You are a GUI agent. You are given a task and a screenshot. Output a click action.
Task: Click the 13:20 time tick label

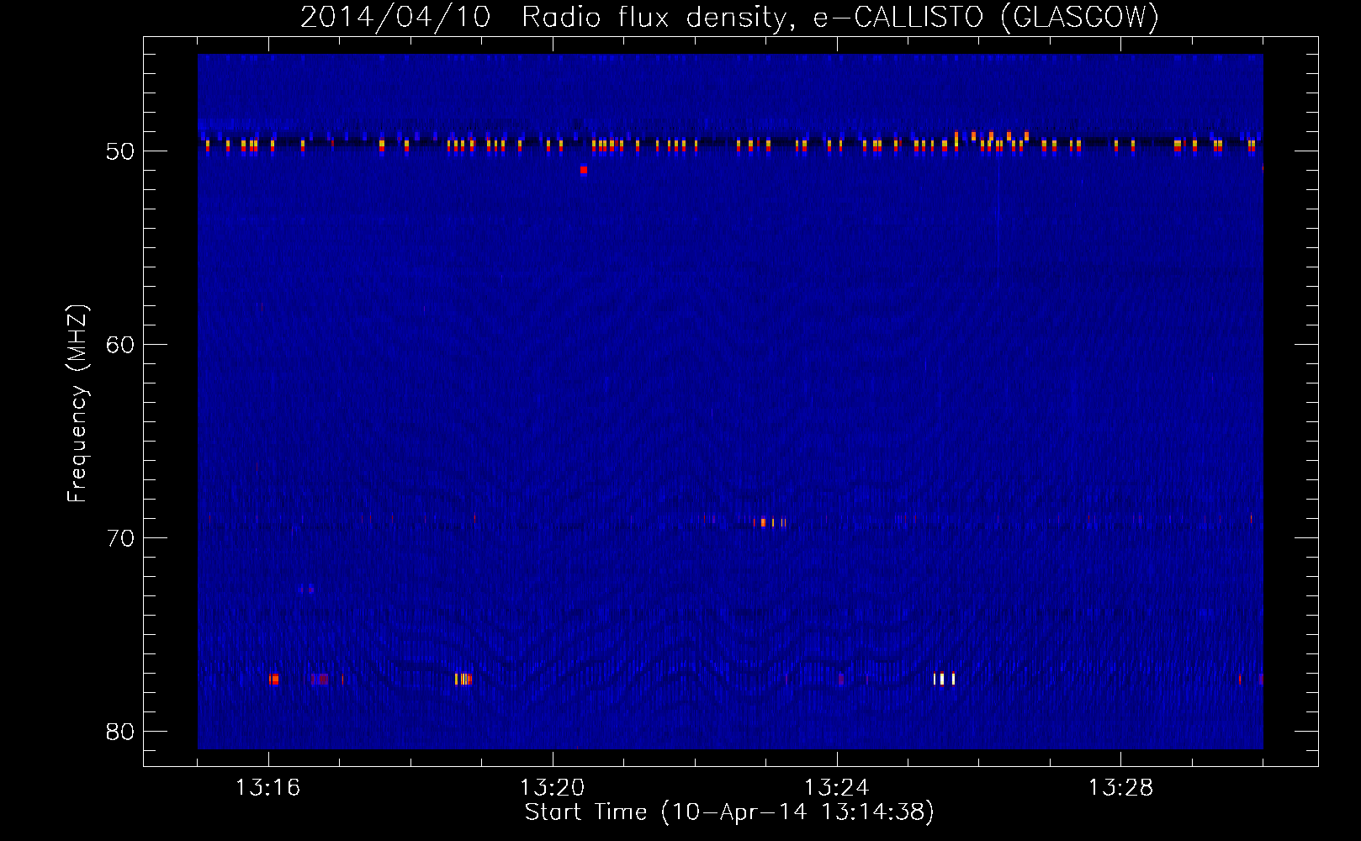point(552,788)
